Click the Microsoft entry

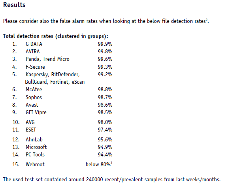pyautogui.click(x=36, y=147)
